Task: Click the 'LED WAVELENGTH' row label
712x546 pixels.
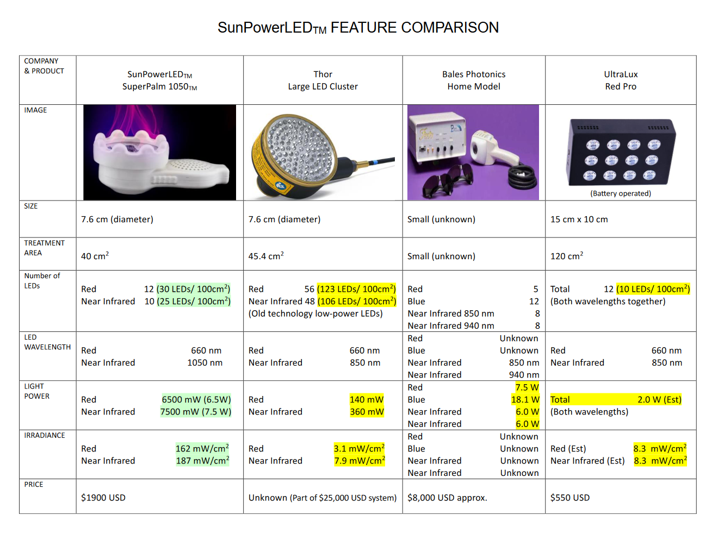Action: 47,342
